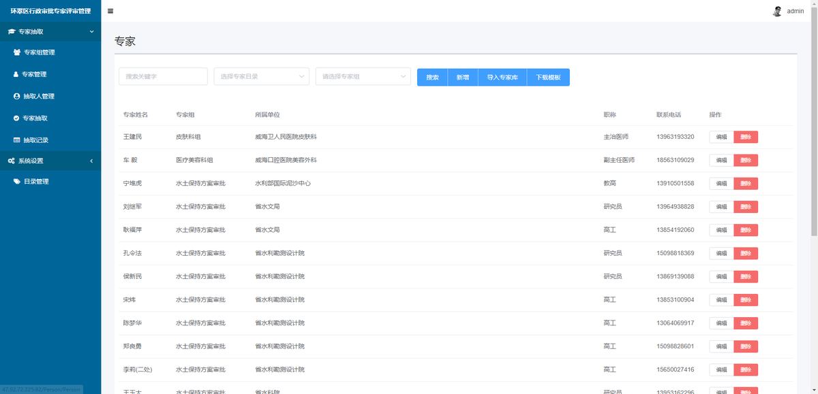Edit the 车 毅 row
This screenshot has height=394, width=818.
[721, 160]
